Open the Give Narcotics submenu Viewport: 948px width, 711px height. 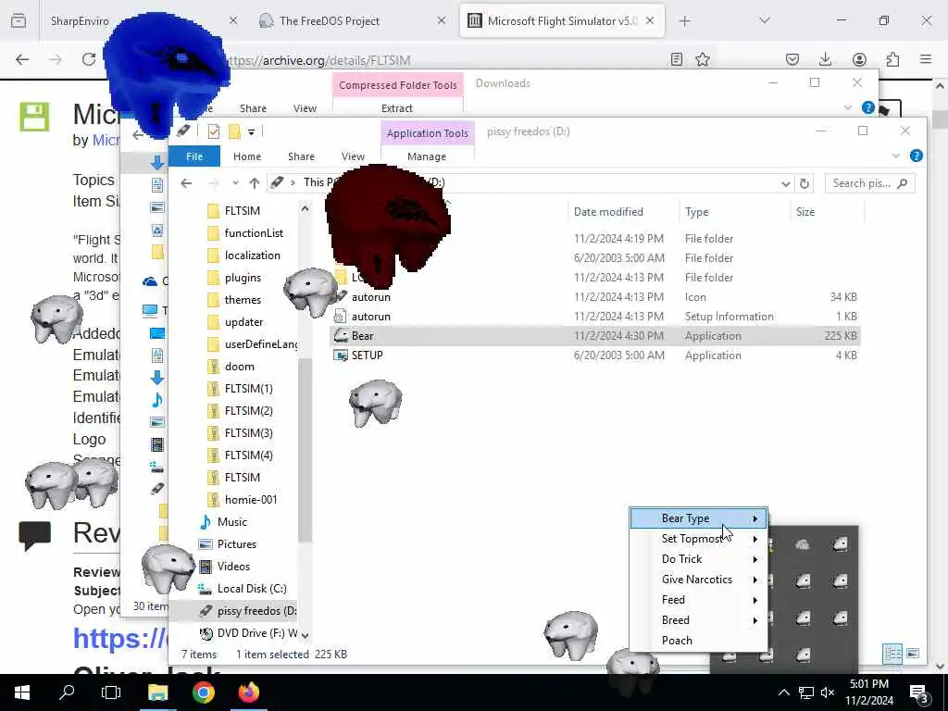(698, 580)
